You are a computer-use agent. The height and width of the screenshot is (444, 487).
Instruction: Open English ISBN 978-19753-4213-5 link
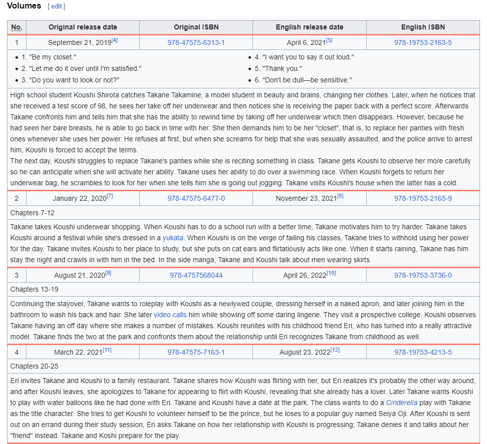[x=423, y=352]
